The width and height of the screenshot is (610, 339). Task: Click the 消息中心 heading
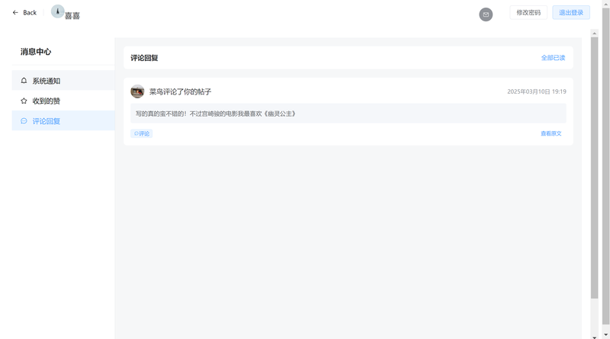pos(36,52)
